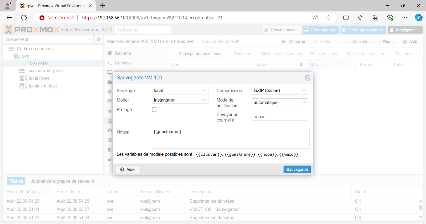Open a new browser tab
This screenshot has height=224, width=426.
[x=103, y=6]
